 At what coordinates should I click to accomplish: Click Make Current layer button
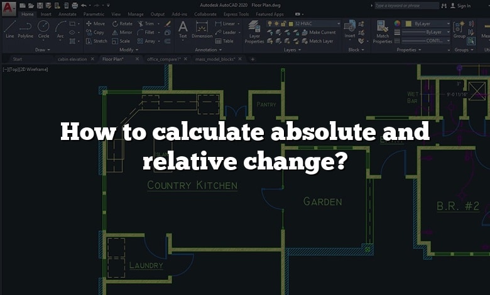[x=318, y=32]
